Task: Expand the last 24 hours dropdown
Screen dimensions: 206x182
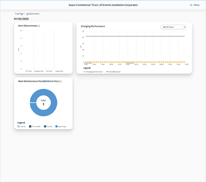Action: click(x=173, y=27)
